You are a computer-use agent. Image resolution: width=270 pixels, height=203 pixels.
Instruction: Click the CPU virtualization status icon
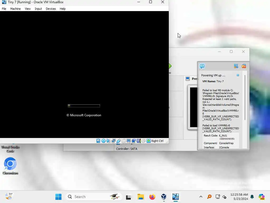click(x=139, y=141)
